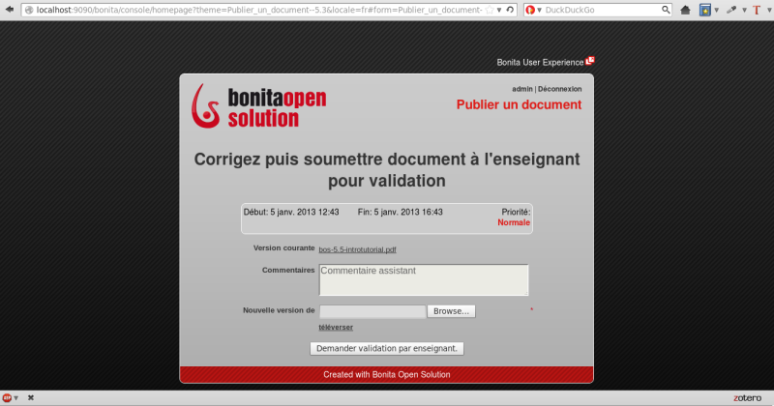This screenshot has height=406, width=774.
Task: Go back using the browser back arrow
Action: tap(10, 10)
